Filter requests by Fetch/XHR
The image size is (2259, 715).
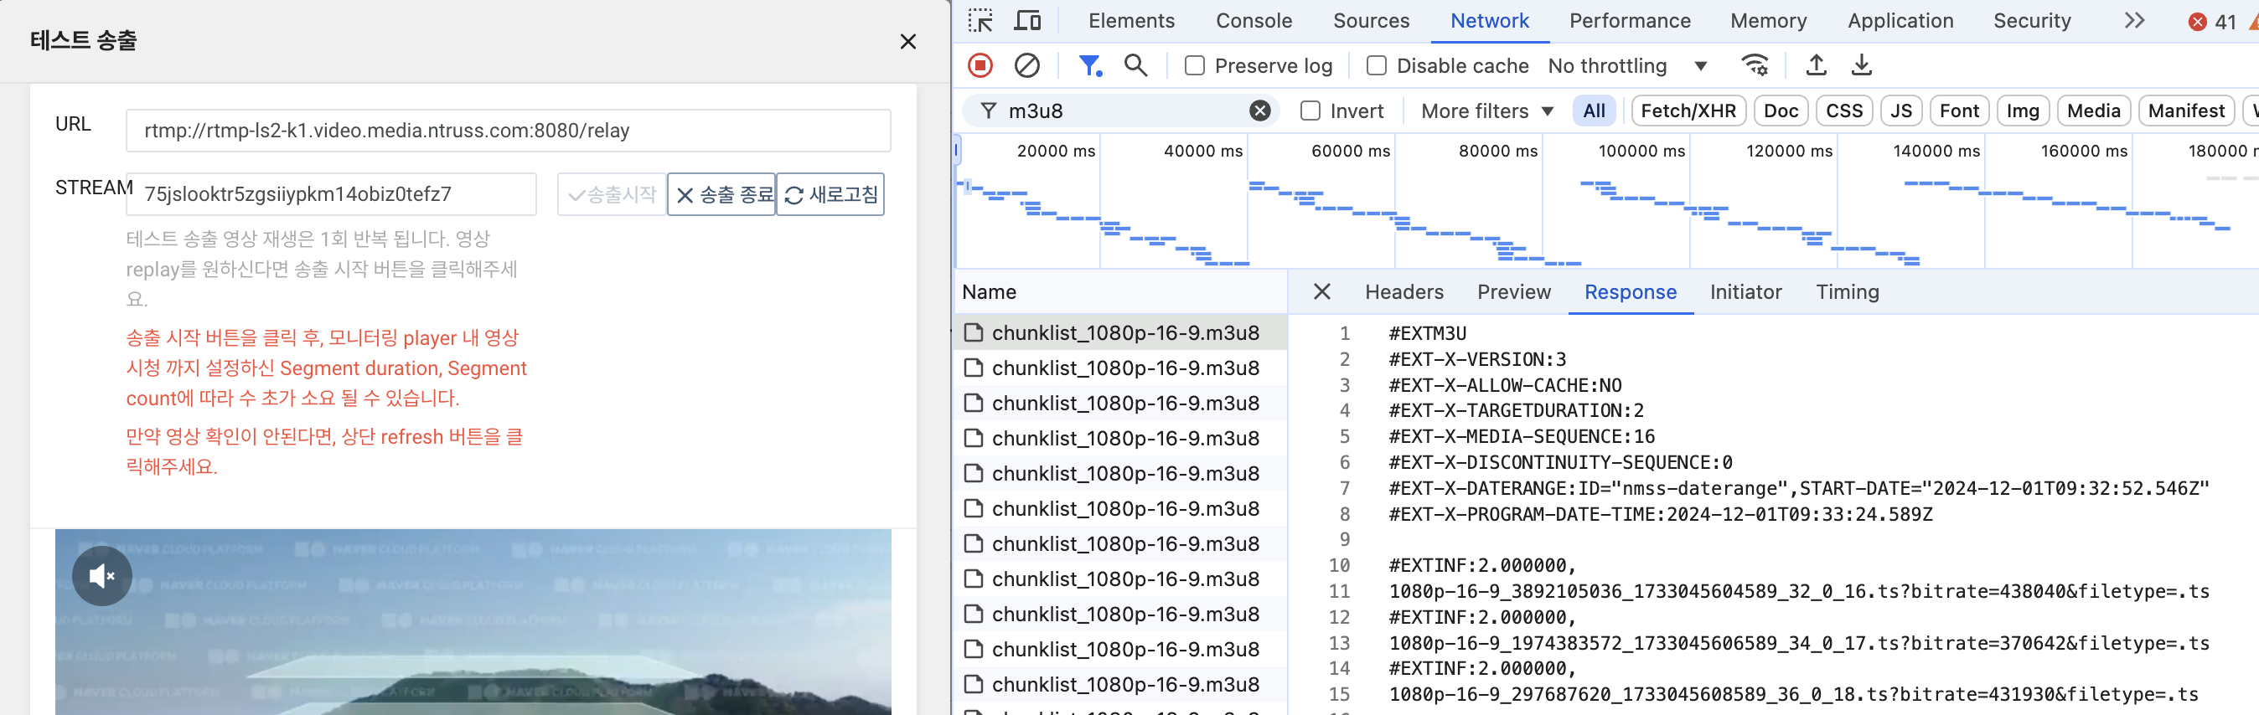pyautogui.click(x=1688, y=111)
